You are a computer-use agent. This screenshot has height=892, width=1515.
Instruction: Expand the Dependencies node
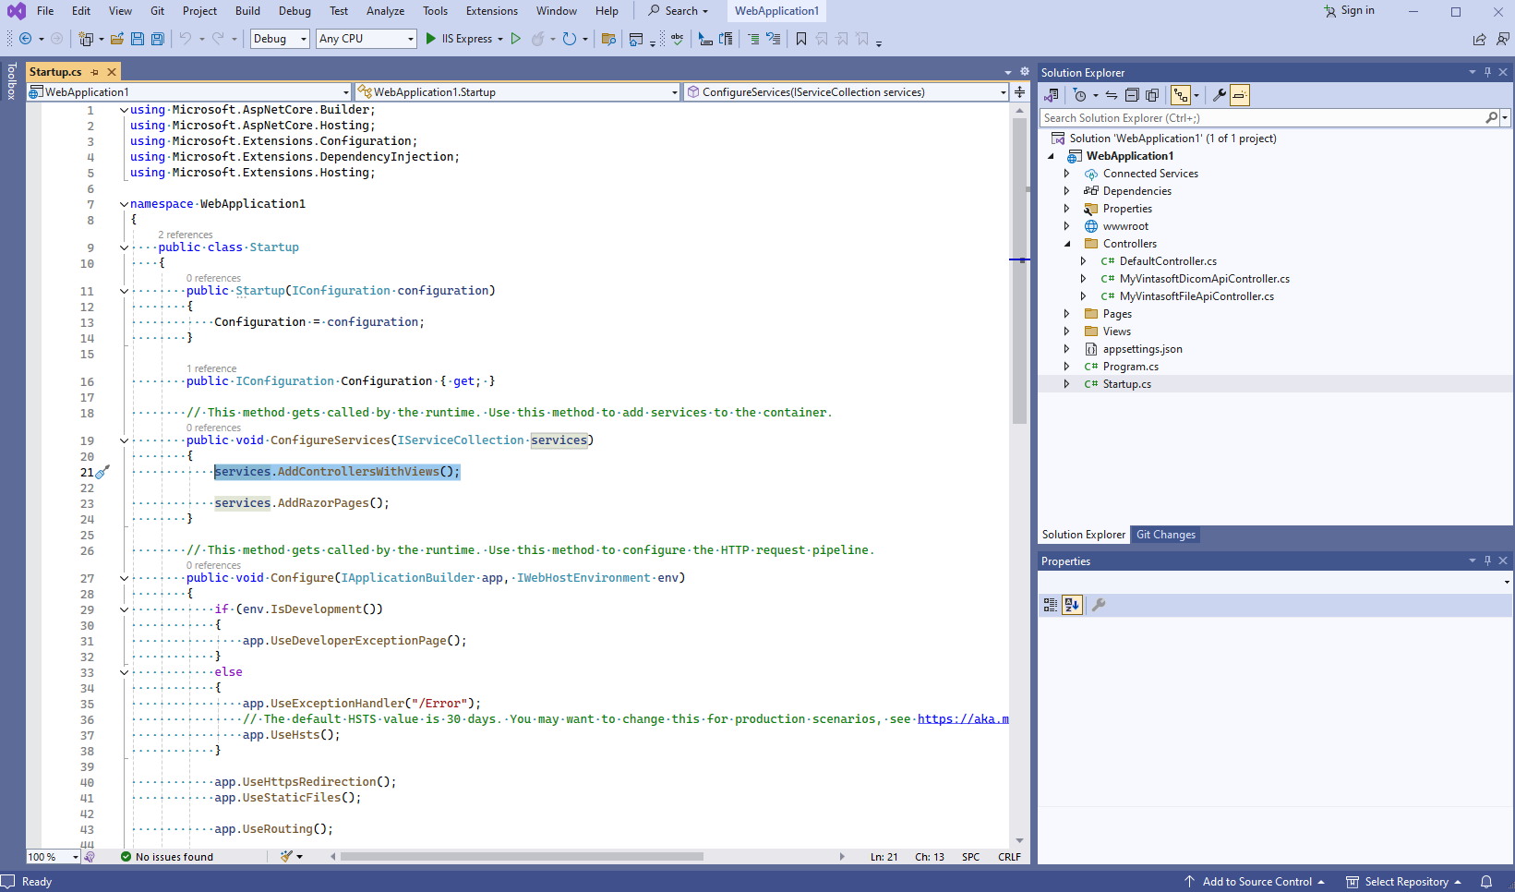pos(1067,191)
